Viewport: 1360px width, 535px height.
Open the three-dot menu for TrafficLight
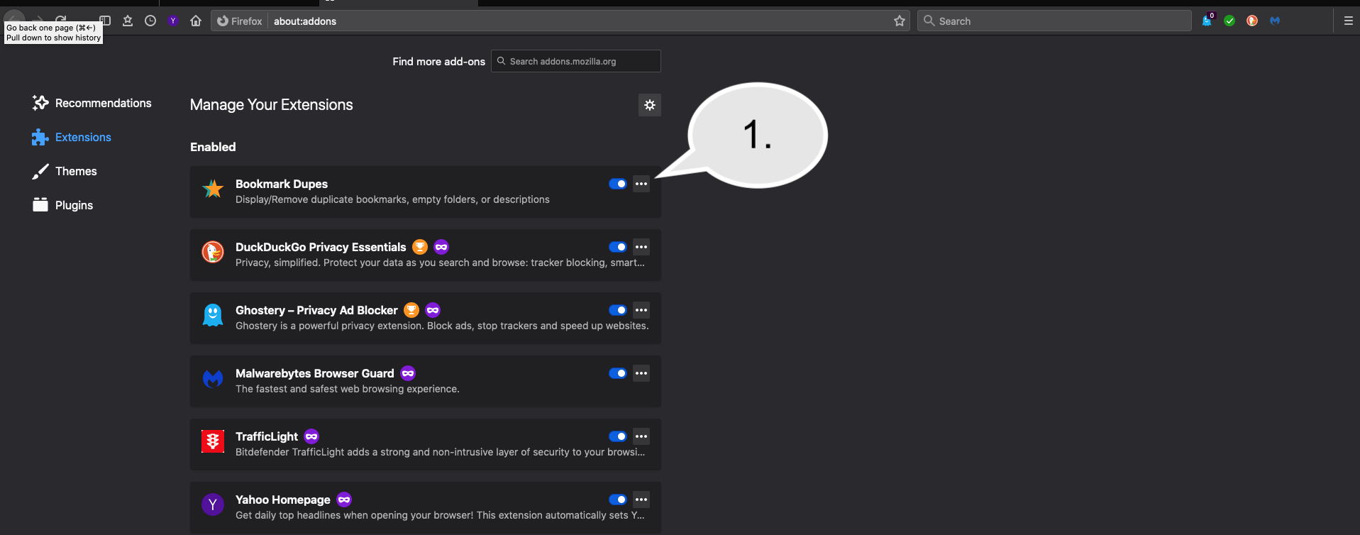[x=641, y=436]
